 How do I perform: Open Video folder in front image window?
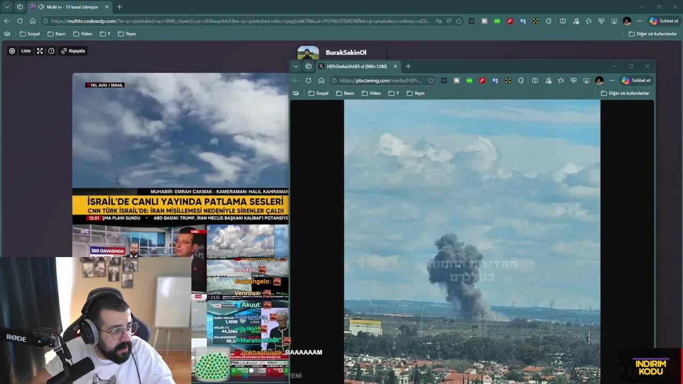pyautogui.click(x=371, y=93)
